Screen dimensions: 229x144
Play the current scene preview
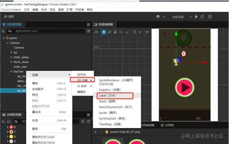click(196, 17)
